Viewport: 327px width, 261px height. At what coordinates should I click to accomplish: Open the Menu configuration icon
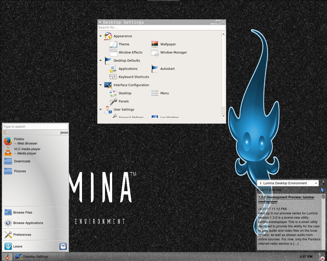pos(155,93)
